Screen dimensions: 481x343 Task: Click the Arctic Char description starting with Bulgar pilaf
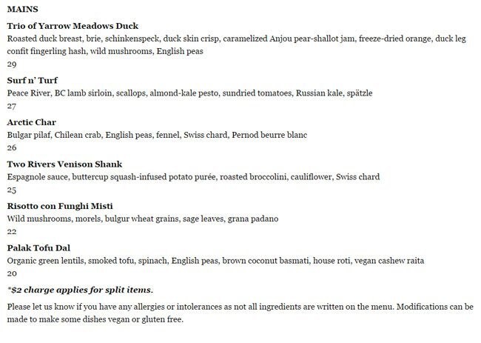point(156,136)
